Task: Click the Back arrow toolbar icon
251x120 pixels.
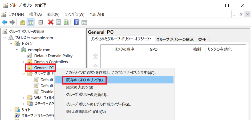Action: point(5,22)
